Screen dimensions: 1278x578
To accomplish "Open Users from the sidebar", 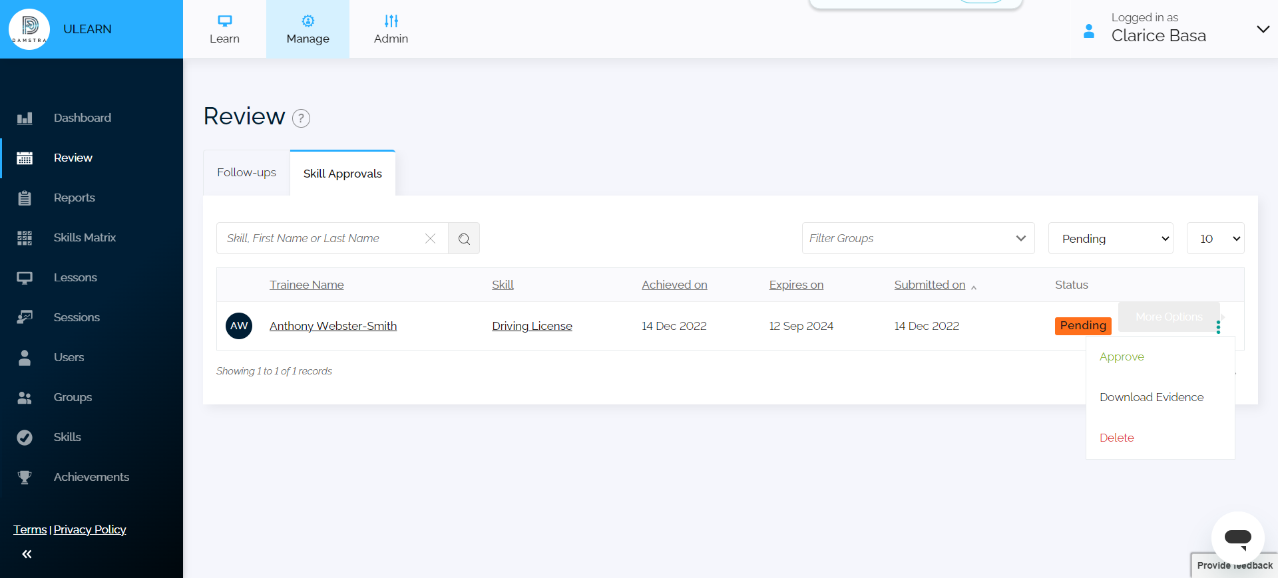I will coord(69,357).
